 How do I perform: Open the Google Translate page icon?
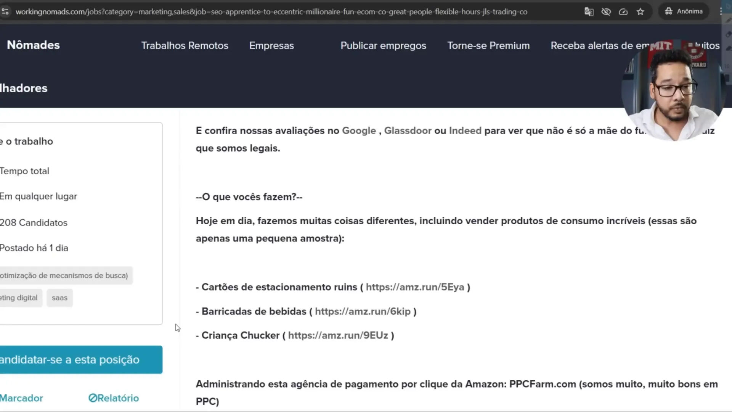coord(589,11)
